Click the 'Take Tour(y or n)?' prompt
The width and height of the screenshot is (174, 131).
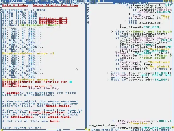(x=22, y=128)
